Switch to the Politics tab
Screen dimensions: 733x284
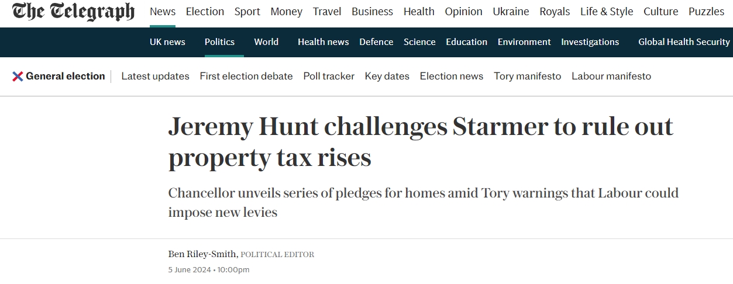point(219,42)
